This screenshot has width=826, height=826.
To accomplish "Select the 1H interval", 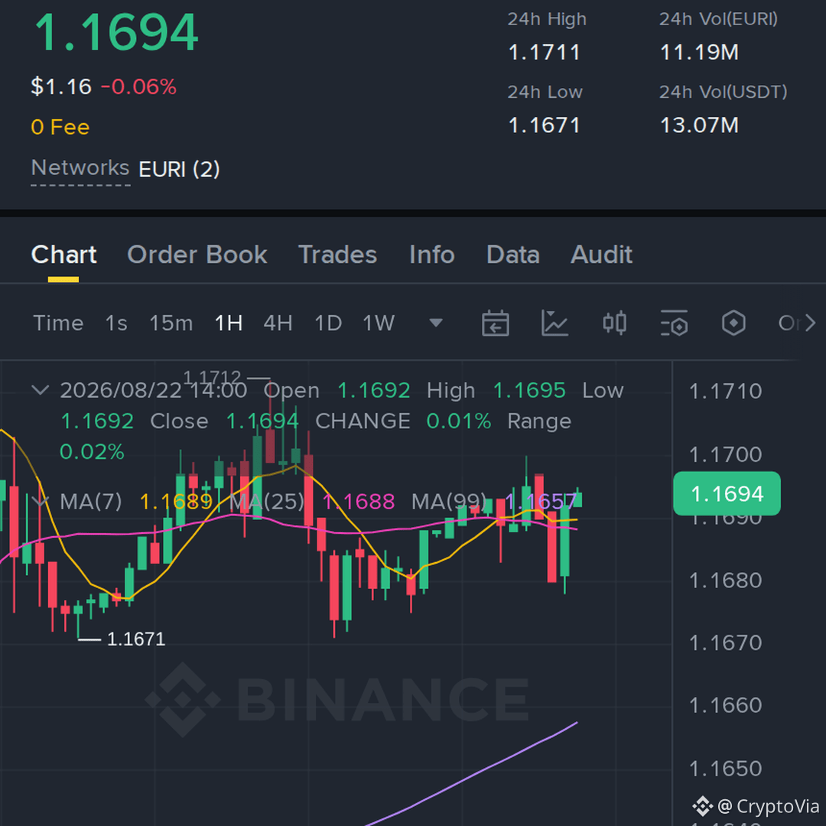I will 229,323.
